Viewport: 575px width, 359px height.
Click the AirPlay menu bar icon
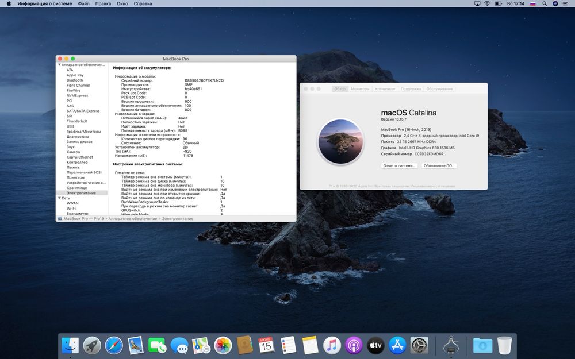pyautogui.click(x=477, y=3)
